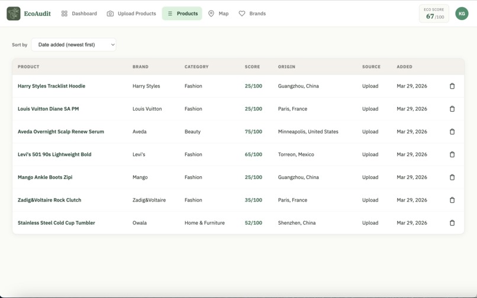477x298 pixels.
Task: Click the Home & Furniture category cell
Action: 204,223
